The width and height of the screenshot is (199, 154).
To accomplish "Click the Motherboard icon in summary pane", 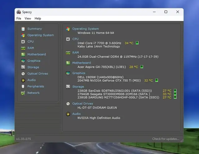I will tap(68, 63).
